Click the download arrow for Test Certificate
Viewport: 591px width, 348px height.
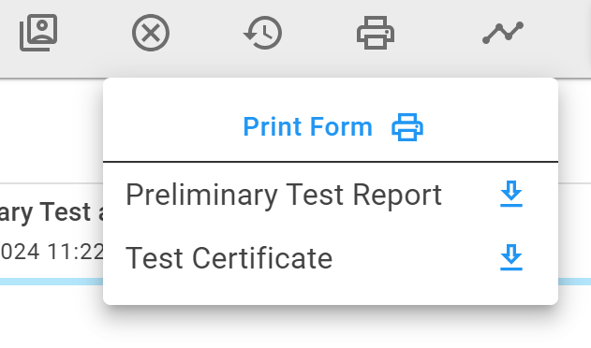(x=511, y=257)
